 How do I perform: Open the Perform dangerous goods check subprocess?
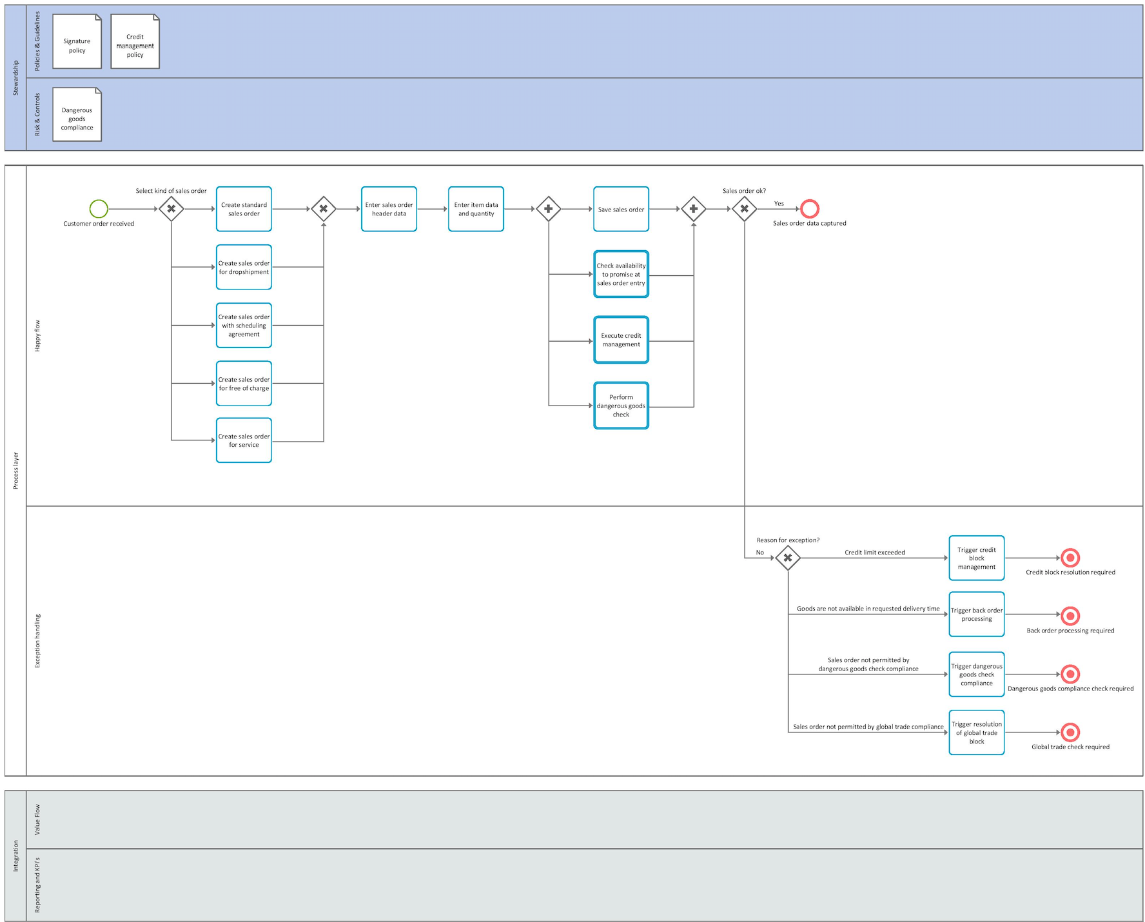tap(621, 406)
